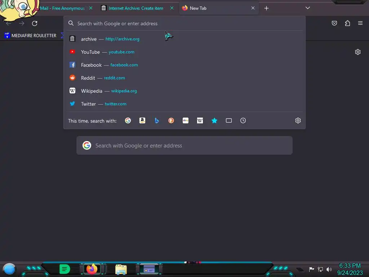Search bookmarks using the star icon
Viewport: 369px width, 277px height.
pyautogui.click(x=214, y=120)
